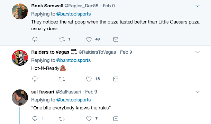Like Rock Samwell's tweet with 49 likes

pos(89,39)
